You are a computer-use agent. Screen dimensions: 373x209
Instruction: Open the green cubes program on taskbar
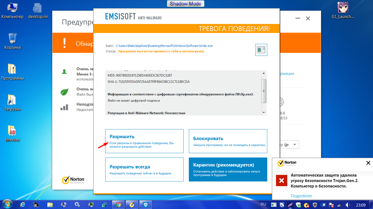click(x=104, y=204)
